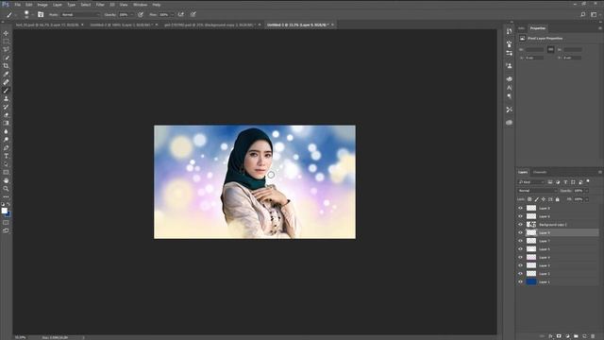This screenshot has height=340, width=604.
Task: Open the brush settings panel icon
Action: click(41, 15)
